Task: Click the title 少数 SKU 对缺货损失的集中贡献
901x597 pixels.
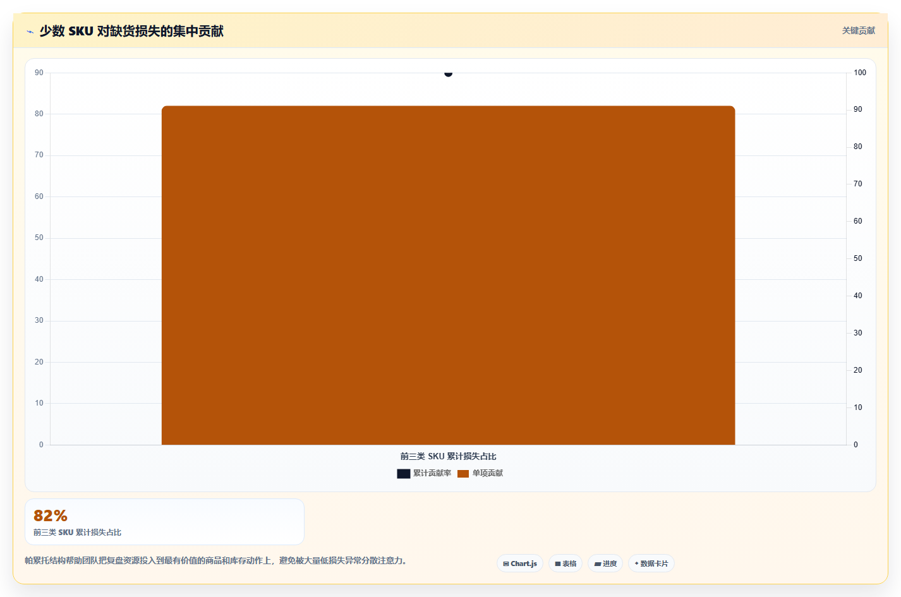Action: click(x=131, y=31)
